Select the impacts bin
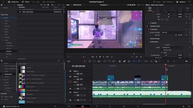Image resolution: width=193 pixels, height=108 pixels. 9,51
